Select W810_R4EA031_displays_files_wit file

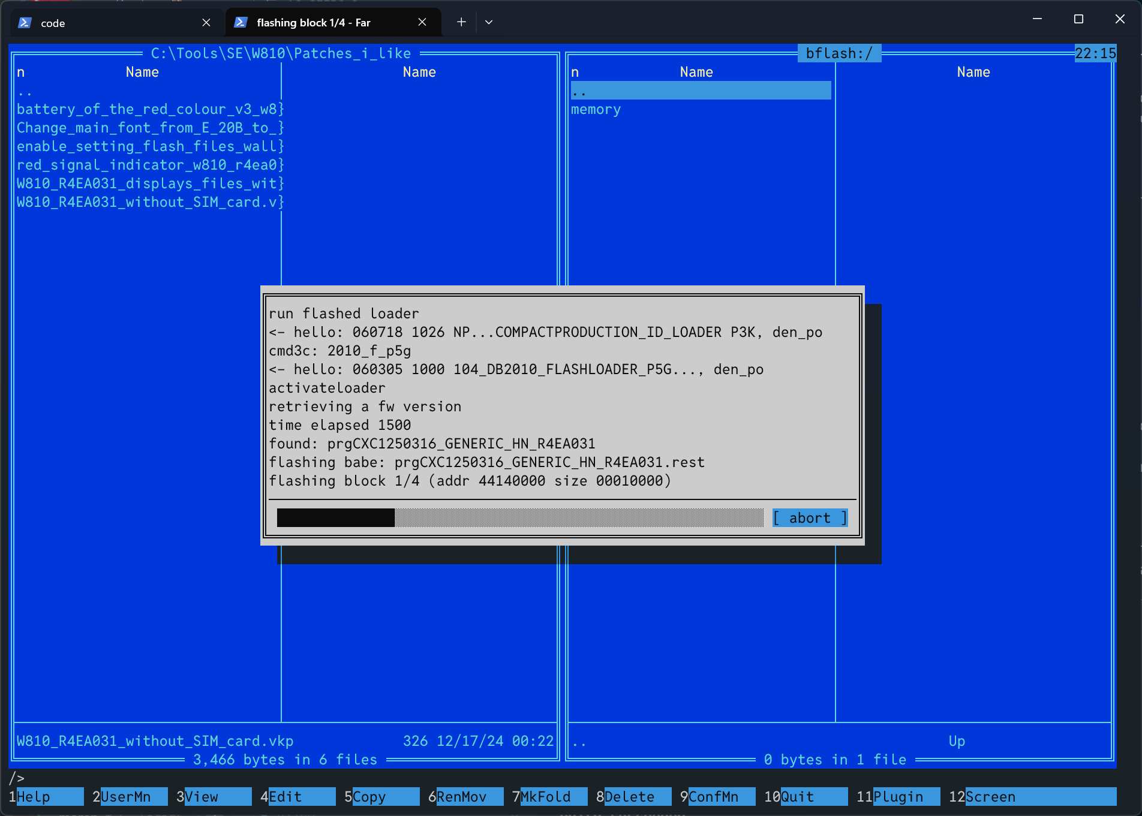click(x=150, y=183)
